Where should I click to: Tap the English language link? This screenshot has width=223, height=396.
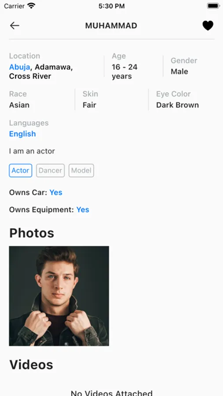22,134
